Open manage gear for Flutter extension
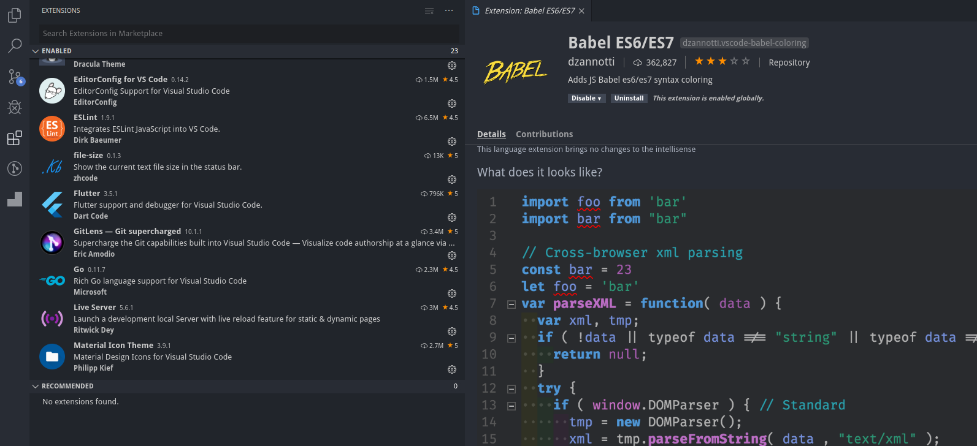 coord(452,217)
